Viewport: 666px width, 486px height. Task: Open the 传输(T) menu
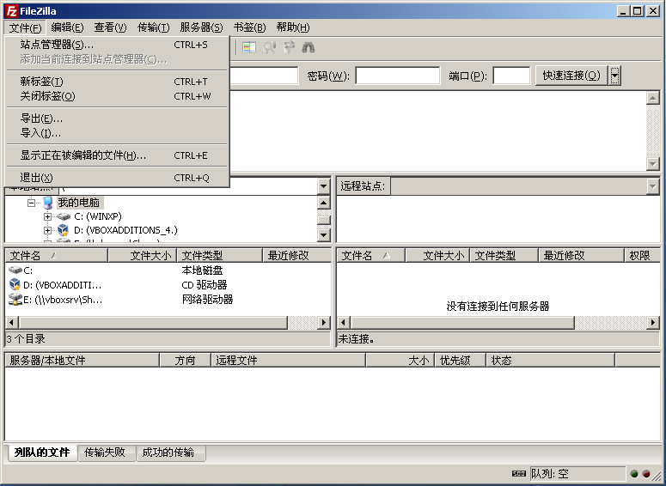153,27
